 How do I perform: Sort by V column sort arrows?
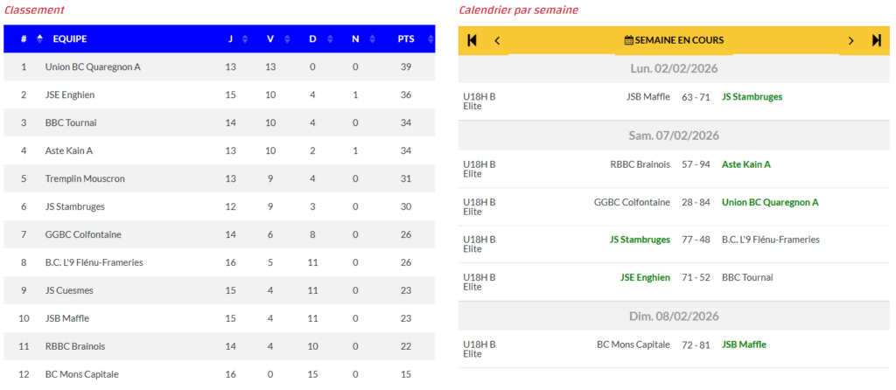tap(287, 38)
